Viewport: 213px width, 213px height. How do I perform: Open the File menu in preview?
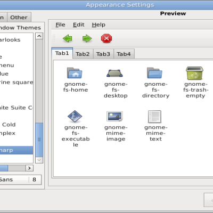[60, 24]
